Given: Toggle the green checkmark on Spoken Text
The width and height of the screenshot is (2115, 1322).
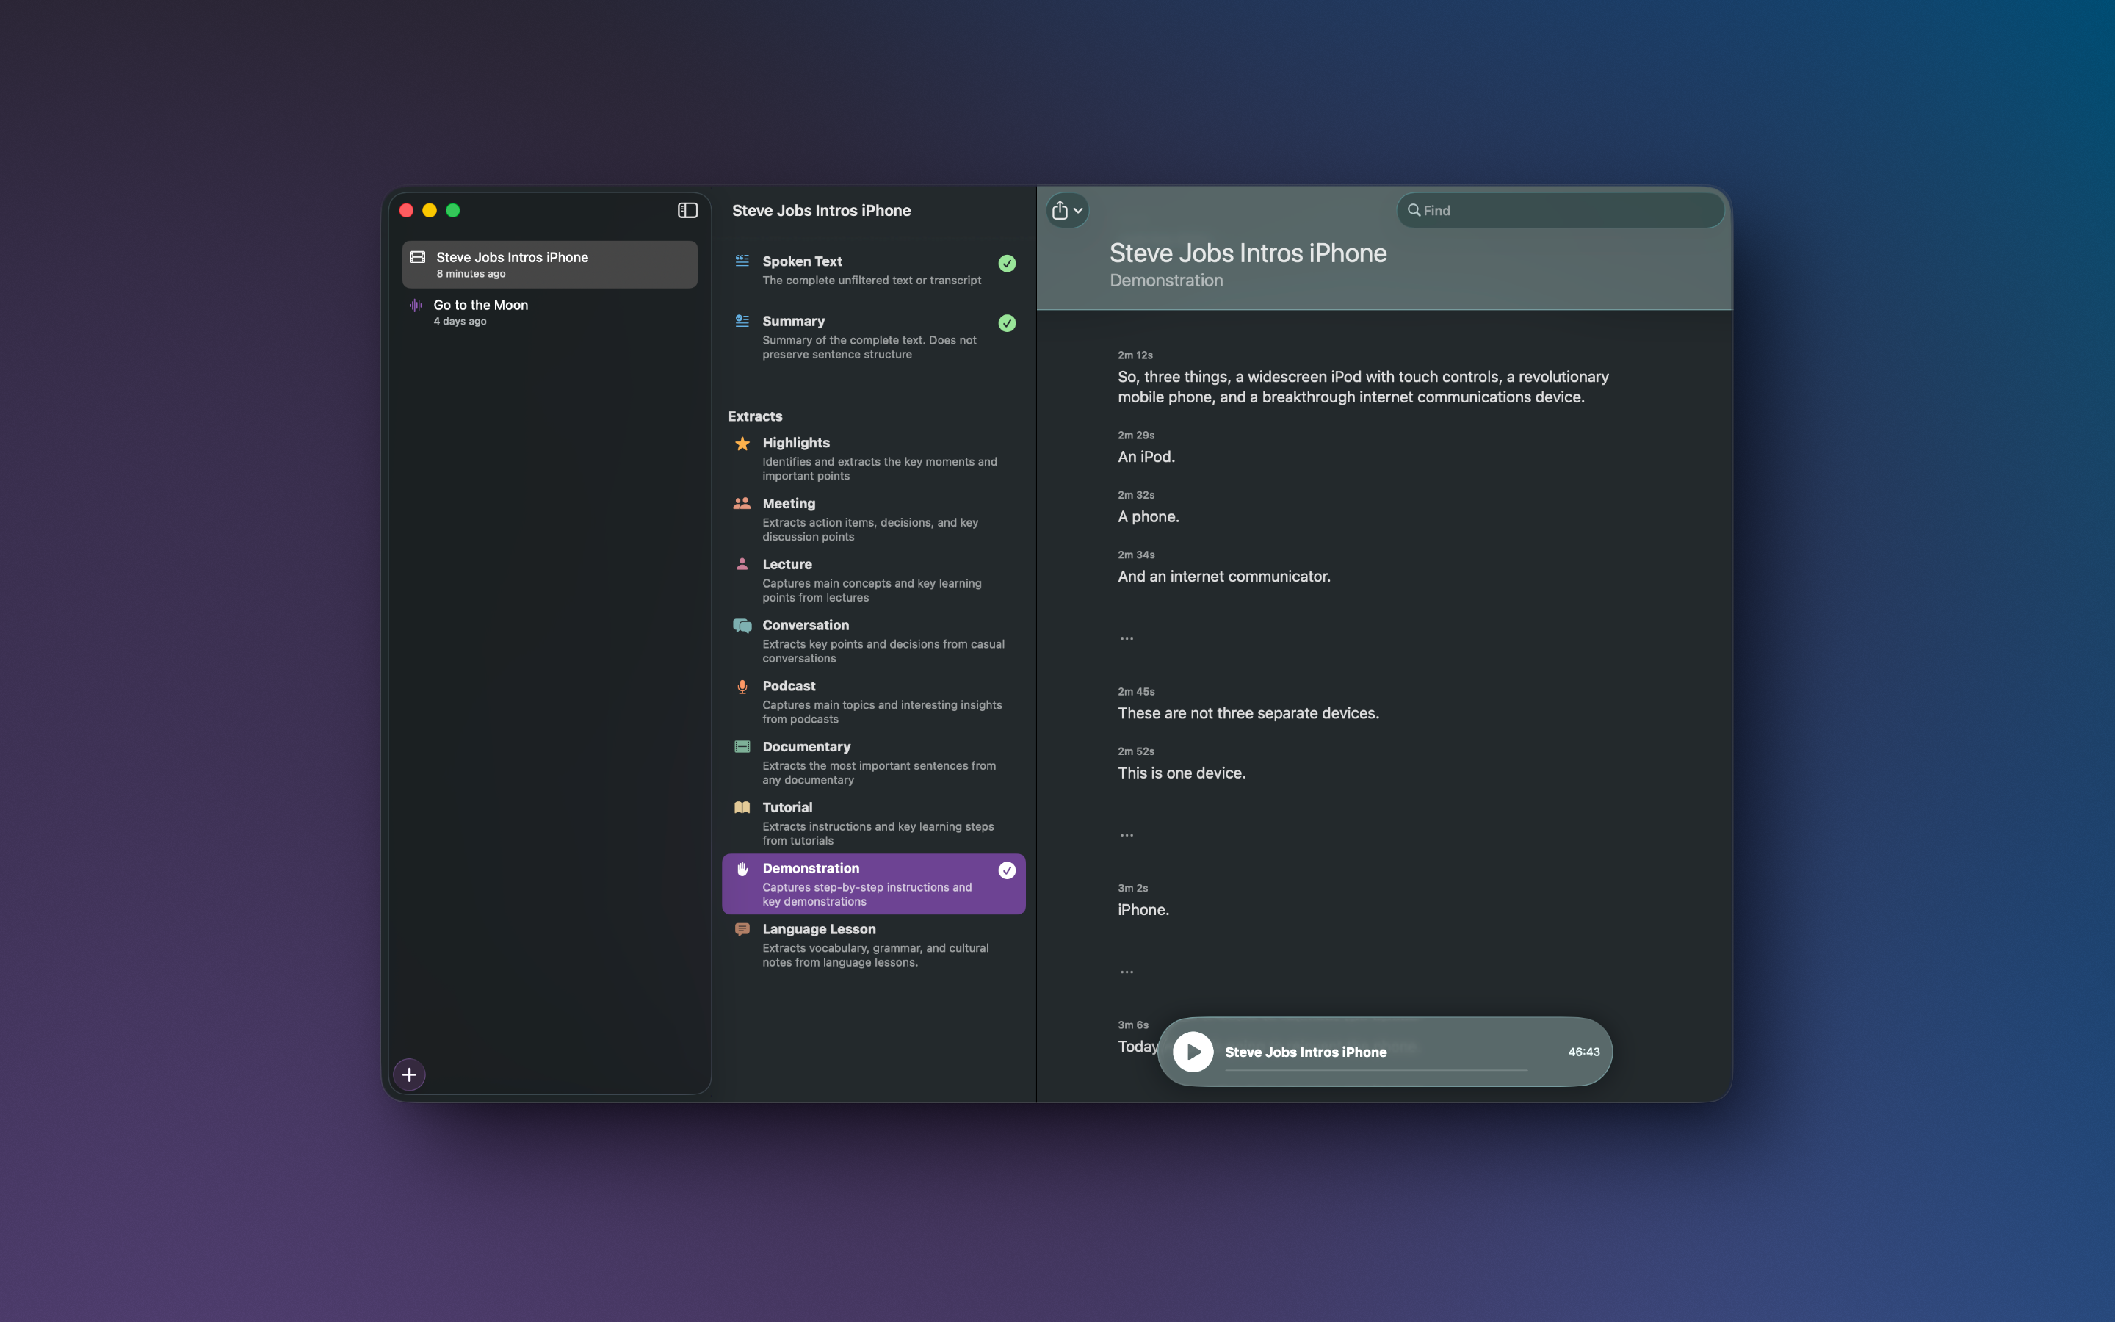Looking at the screenshot, I should [1007, 263].
